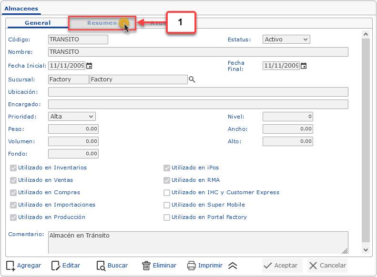Enable Utilizado en IHC y Customer Express
The height and width of the screenshot is (277, 377).
[x=167, y=192]
